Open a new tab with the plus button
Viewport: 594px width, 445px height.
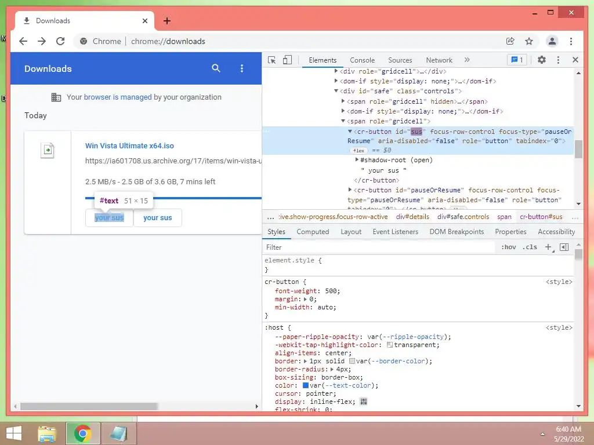[166, 21]
